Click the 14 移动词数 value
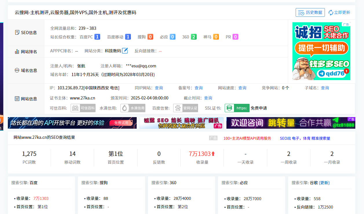Image resolution: width=364 pixels, height=214 pixels. [72, 154]
